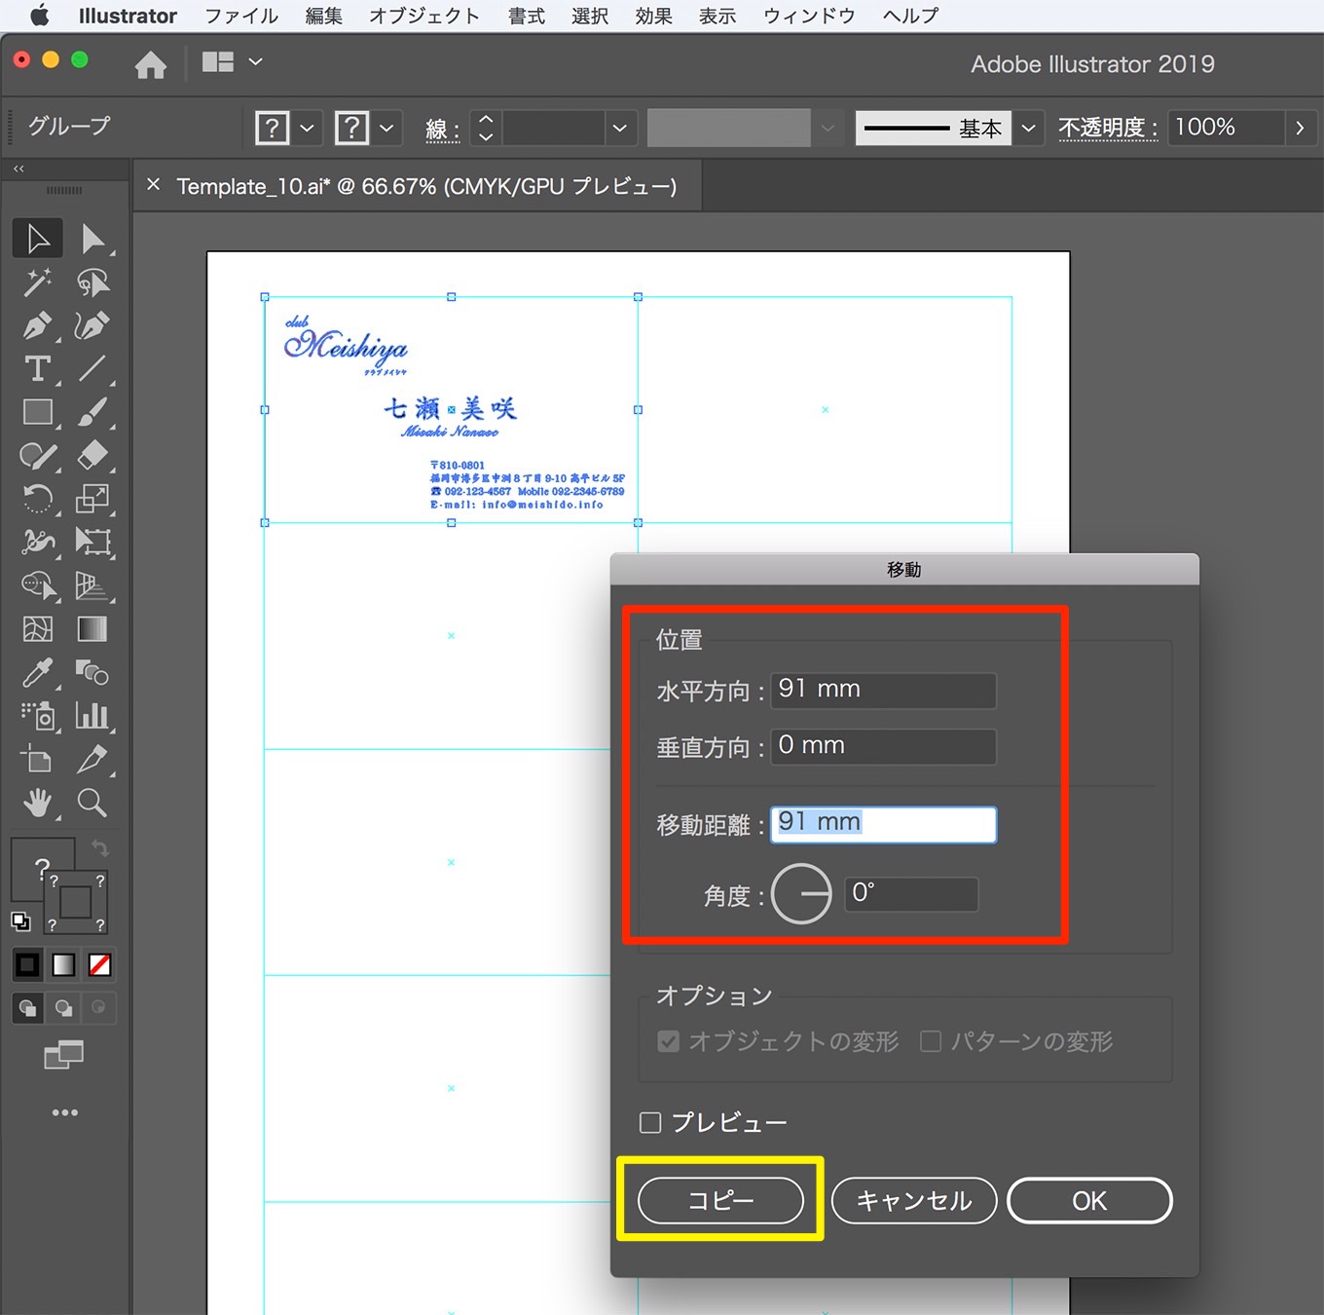1324x1315 pixels.
Task: Select the Perspective Grid tool
Action: pos(92,585)
